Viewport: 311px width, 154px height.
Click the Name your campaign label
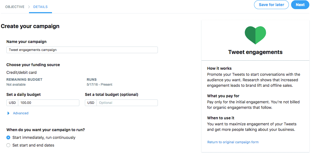tap(27, 42)
